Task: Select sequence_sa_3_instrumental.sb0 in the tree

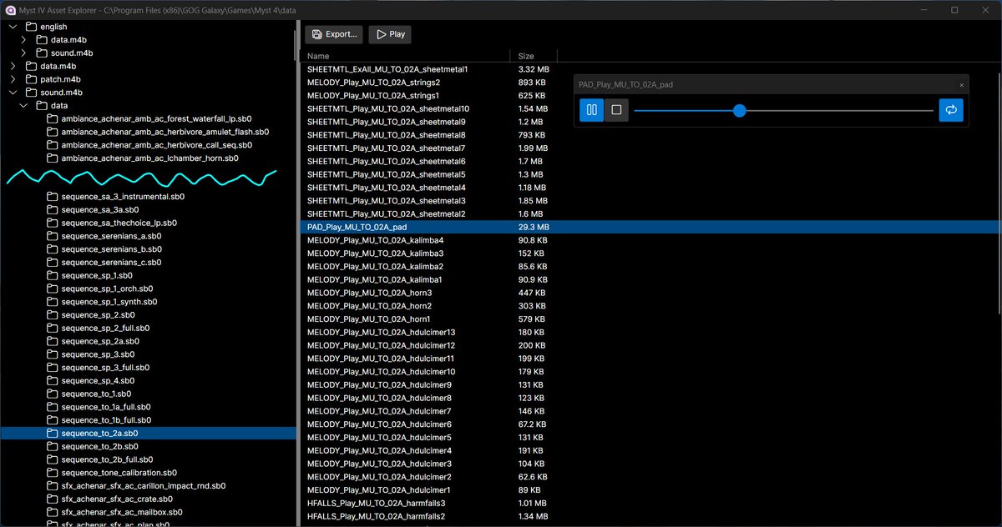Action: coord(123,197)
